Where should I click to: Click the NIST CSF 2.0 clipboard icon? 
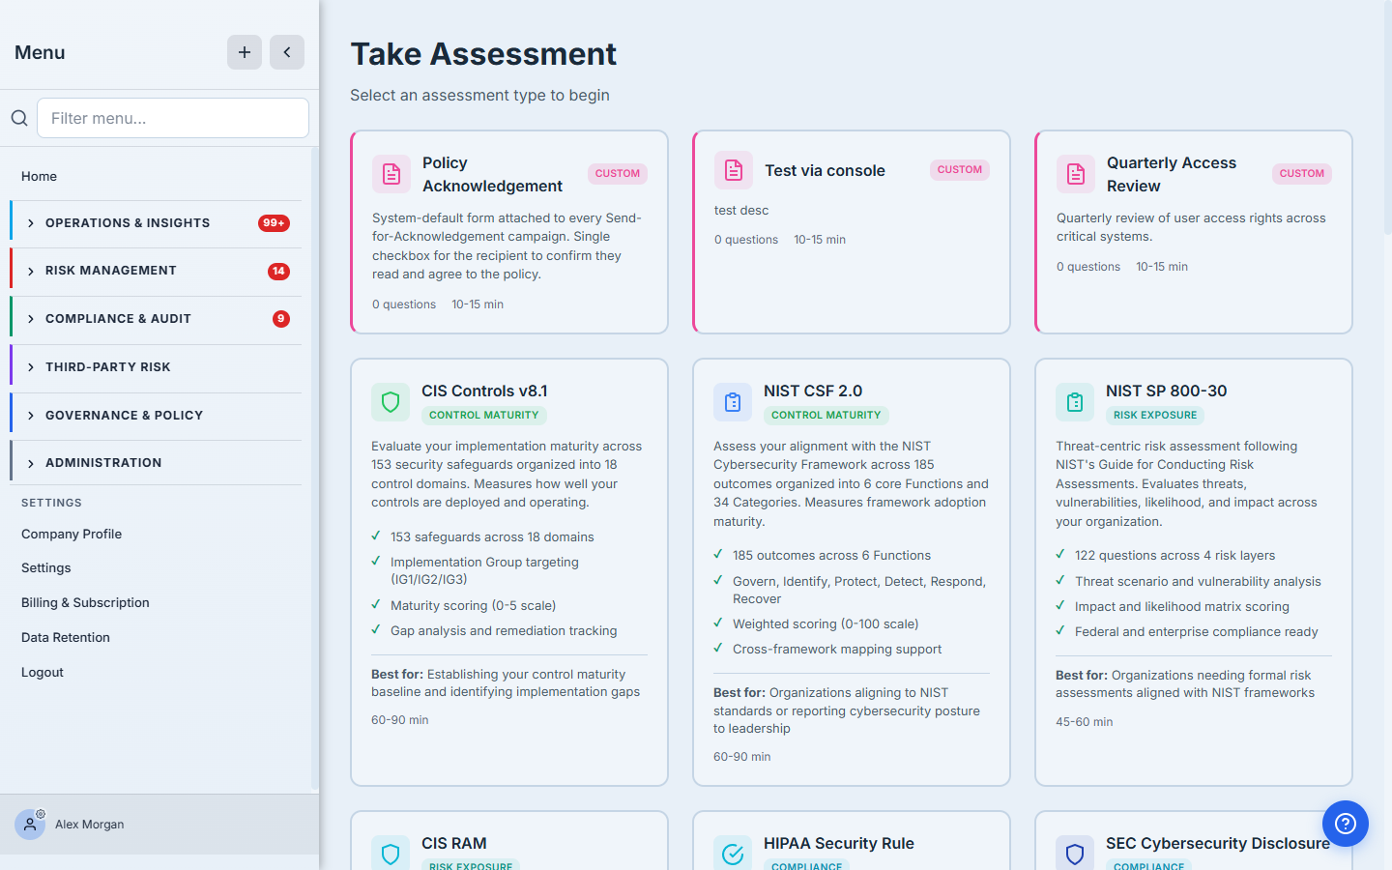click(x=733, y=402)
